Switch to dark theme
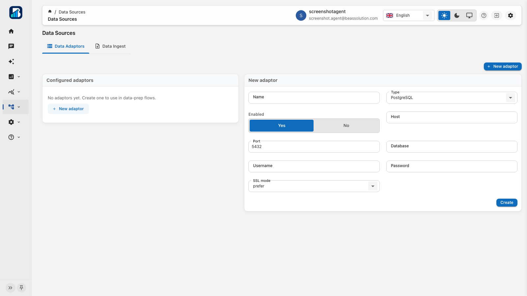 click(x=457, y=15)
